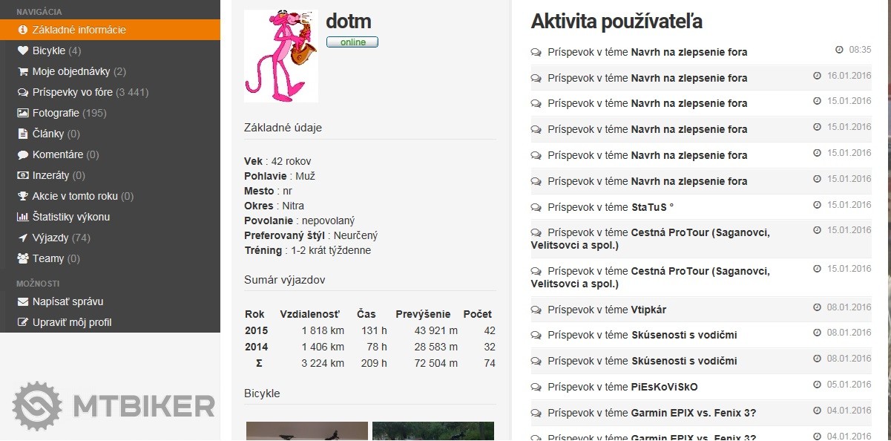This screenshot has width=891, height=441.
Task: Click the heart icon beside Bicykle
Action: click(x=22, y=51)
